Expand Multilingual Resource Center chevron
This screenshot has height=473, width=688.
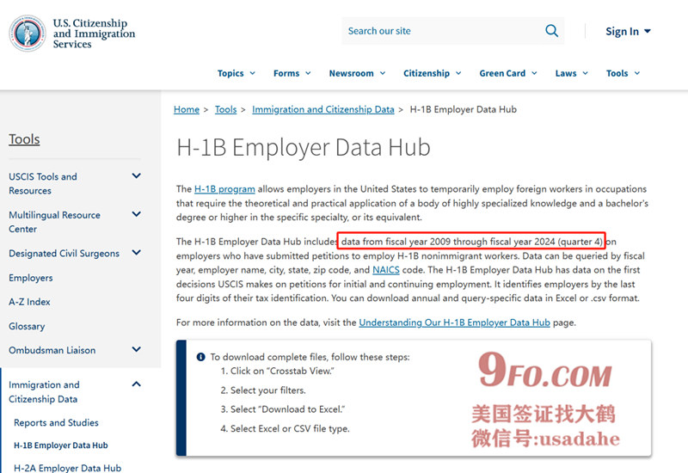tap(137, 214)
